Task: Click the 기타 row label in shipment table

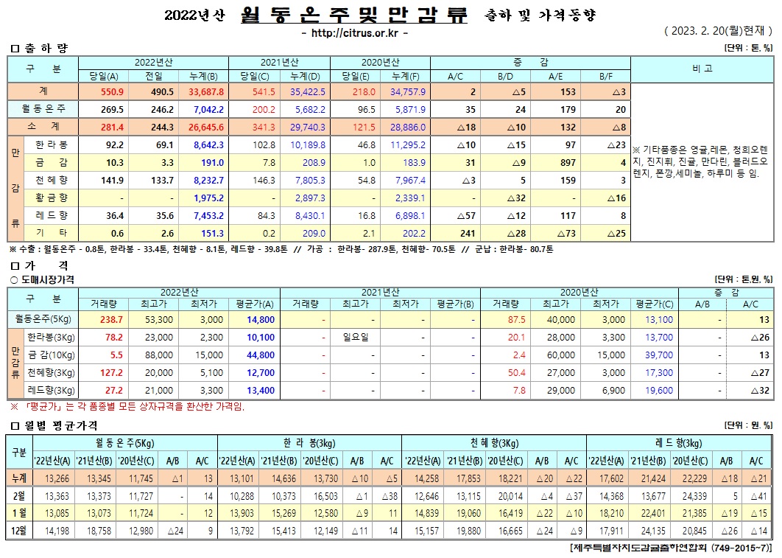Action: pyautogui.click(x=52, y=232)
